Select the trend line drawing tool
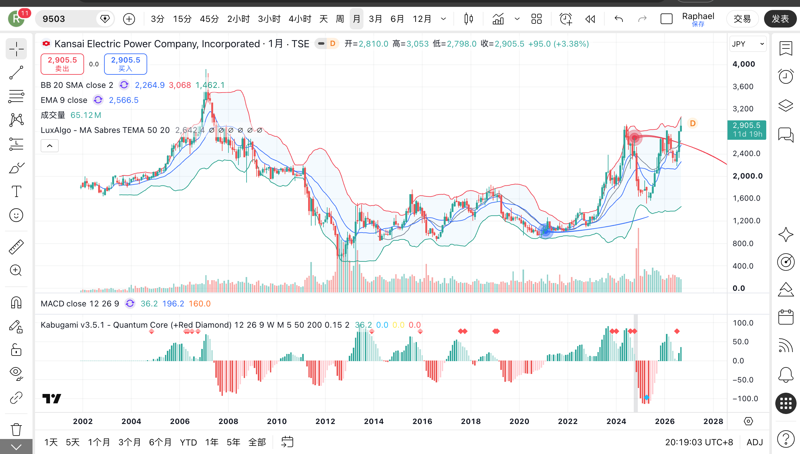Viewport: 800px width, 454px height. tap(16, 73)
